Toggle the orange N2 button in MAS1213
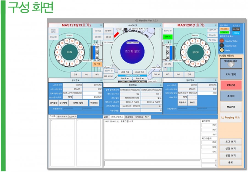 click(x=97, y=64)
